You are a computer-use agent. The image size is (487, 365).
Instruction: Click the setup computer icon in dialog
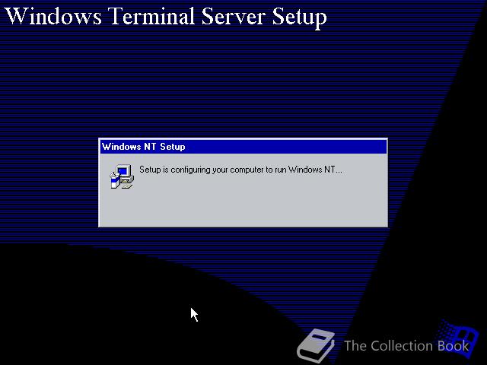122,176
